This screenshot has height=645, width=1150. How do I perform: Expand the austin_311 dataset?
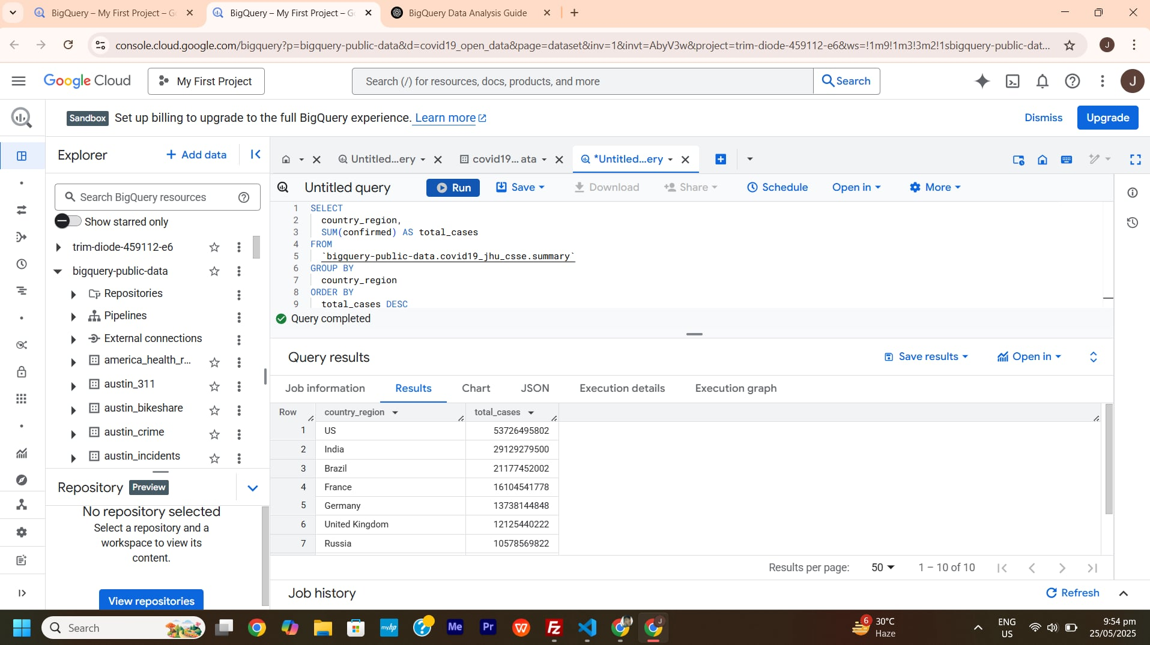[73, 386]
